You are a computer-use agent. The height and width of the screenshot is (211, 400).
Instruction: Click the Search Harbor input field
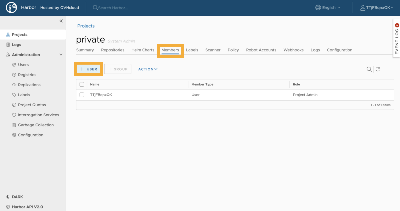pos(113,8)
